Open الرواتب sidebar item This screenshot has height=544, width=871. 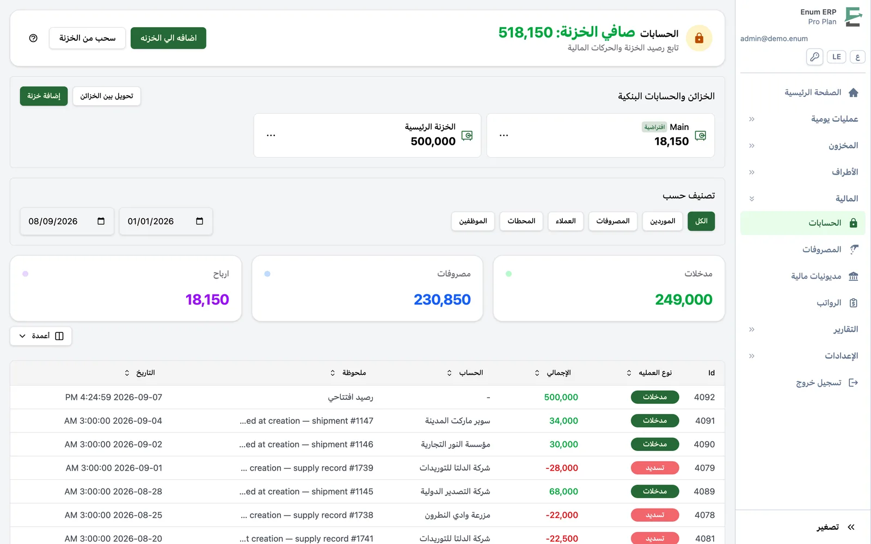[803, 303]
